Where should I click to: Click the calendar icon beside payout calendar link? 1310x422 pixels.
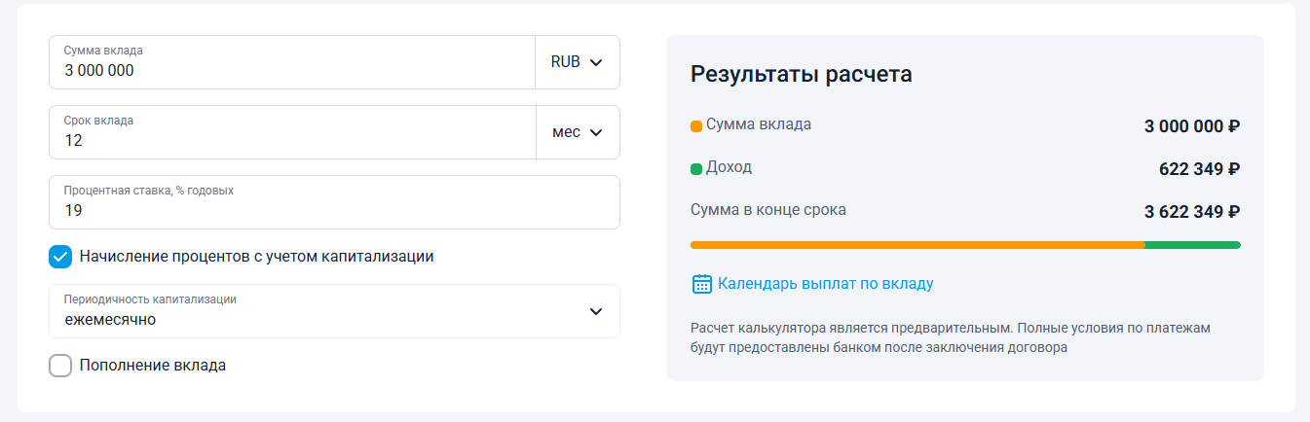tap(701, 284)
